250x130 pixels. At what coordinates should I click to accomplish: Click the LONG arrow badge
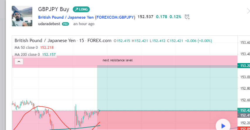[81, 9]
